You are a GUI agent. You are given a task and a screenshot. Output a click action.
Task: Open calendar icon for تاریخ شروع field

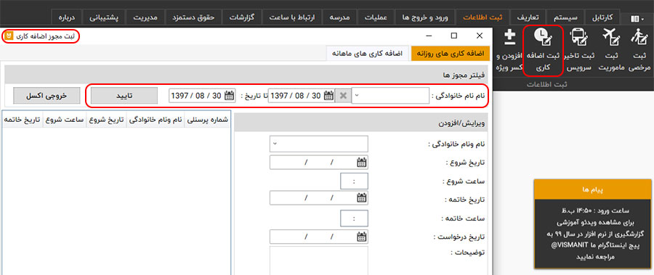(362, 162)
